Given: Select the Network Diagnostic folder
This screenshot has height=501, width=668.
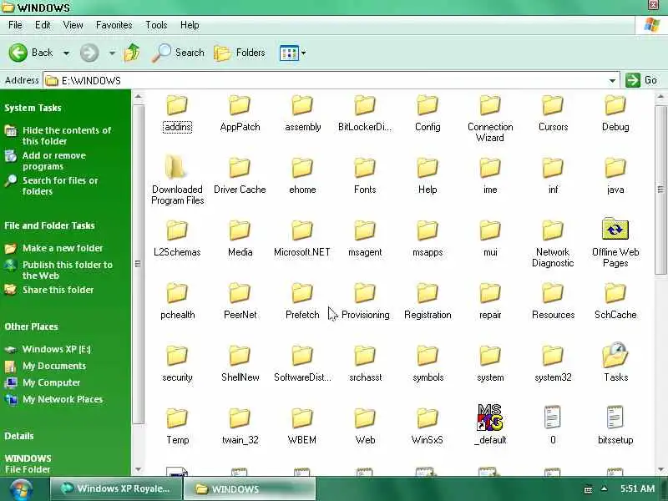Looking at the screenshot, I should point(553,244).
